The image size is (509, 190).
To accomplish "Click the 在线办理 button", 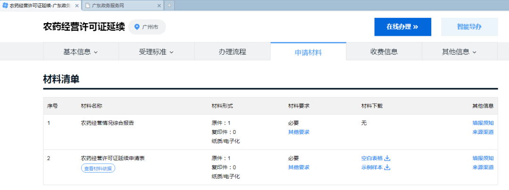I will click(402, 27).
